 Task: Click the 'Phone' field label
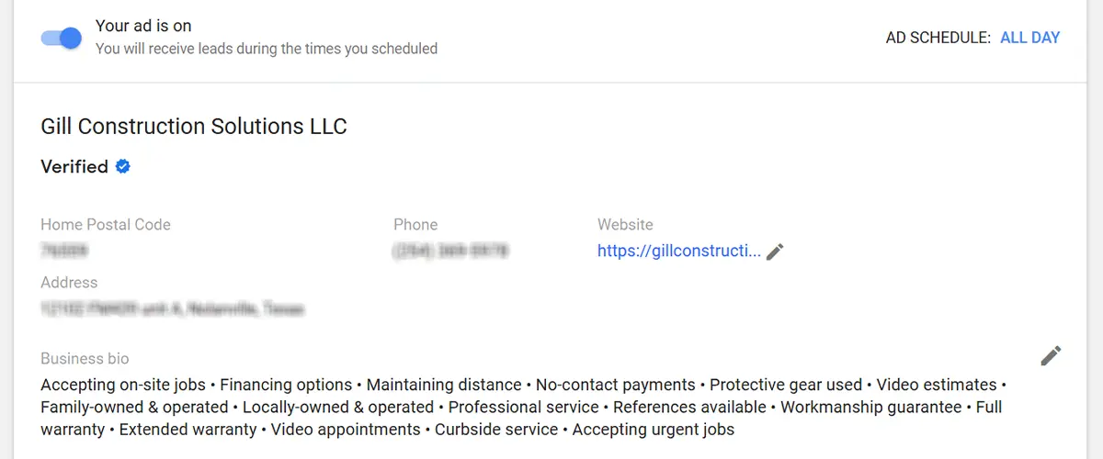pyautogui.click(x=415, y=225)
